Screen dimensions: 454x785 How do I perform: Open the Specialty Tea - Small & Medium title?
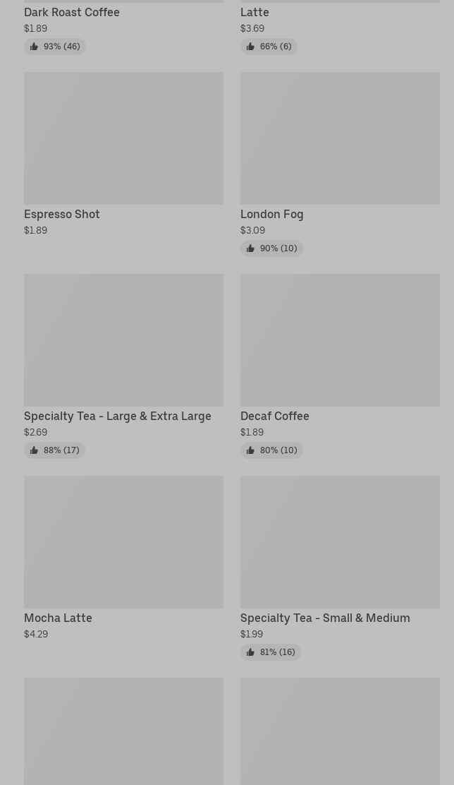point(325,618)
